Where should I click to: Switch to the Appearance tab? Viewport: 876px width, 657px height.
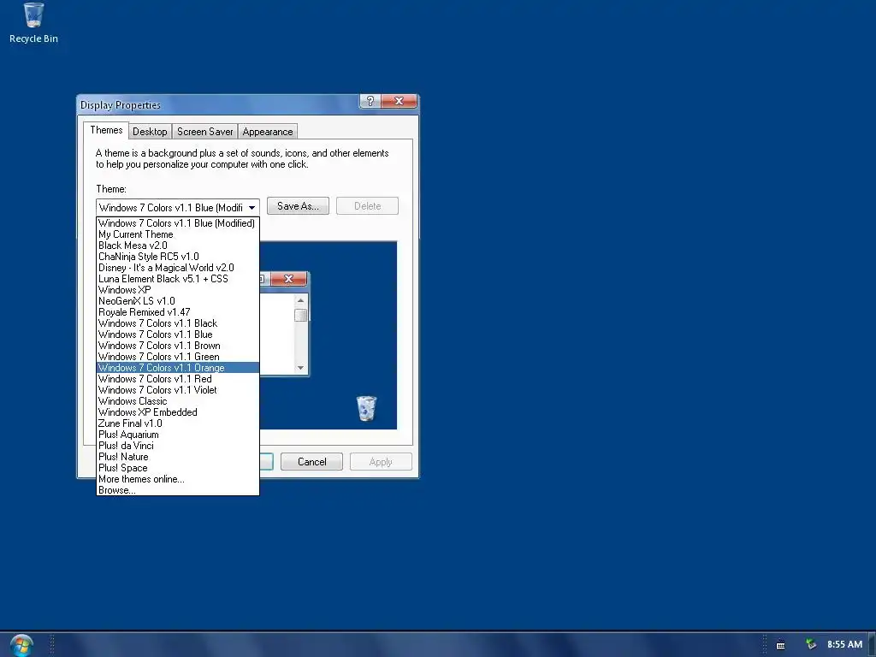click(268, 132)
